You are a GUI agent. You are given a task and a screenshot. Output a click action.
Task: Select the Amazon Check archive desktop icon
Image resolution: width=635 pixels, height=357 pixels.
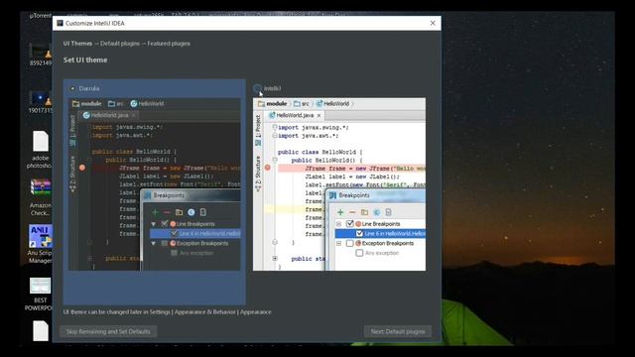tap(40, 197)
